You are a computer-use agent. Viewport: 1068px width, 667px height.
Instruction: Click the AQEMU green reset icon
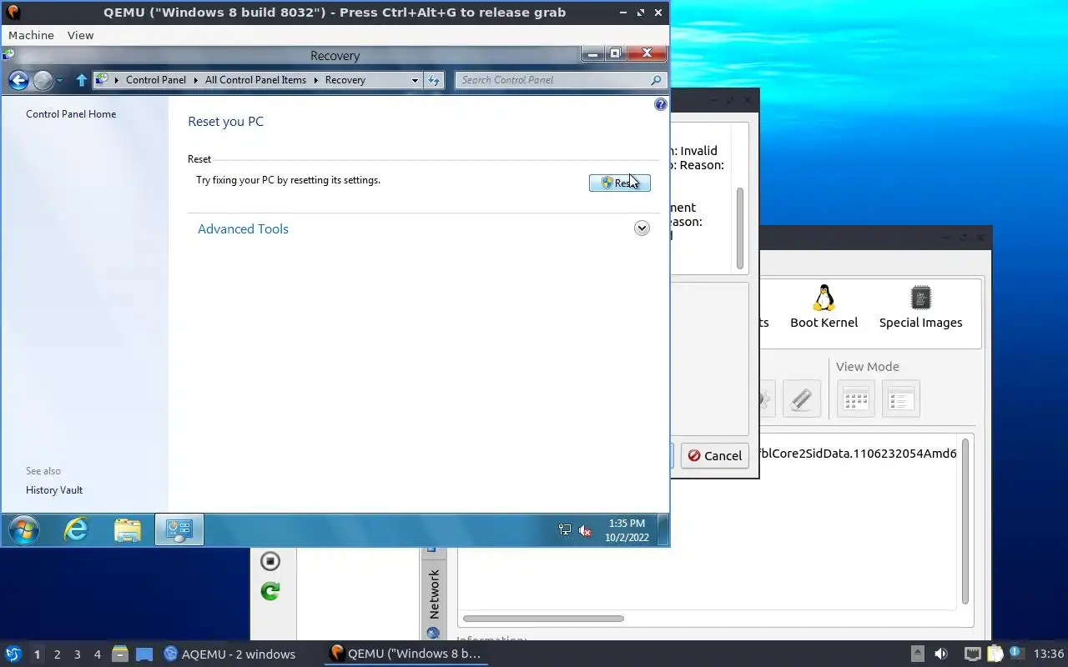tap(270, 591)
